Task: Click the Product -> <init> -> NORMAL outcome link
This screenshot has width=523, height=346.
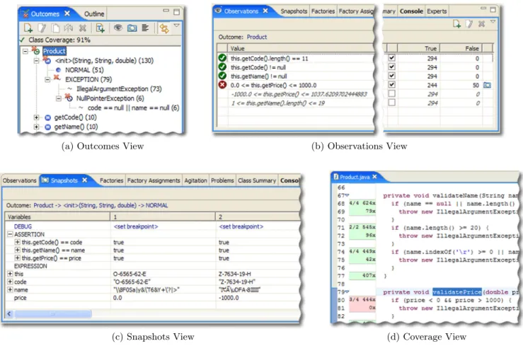Action: [x=100, y=205]
